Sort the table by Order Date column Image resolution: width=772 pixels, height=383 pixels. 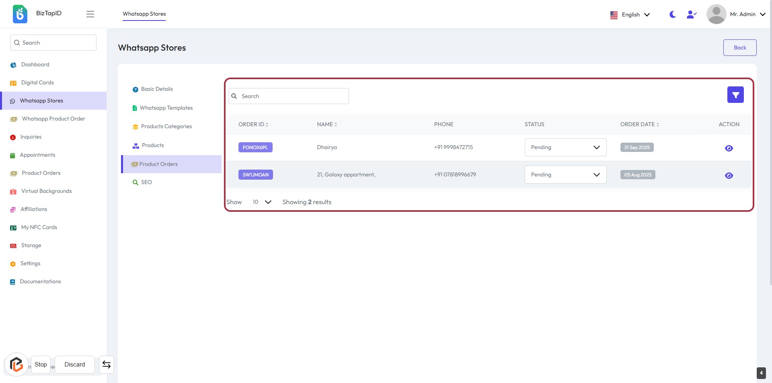tap(639, 125)
